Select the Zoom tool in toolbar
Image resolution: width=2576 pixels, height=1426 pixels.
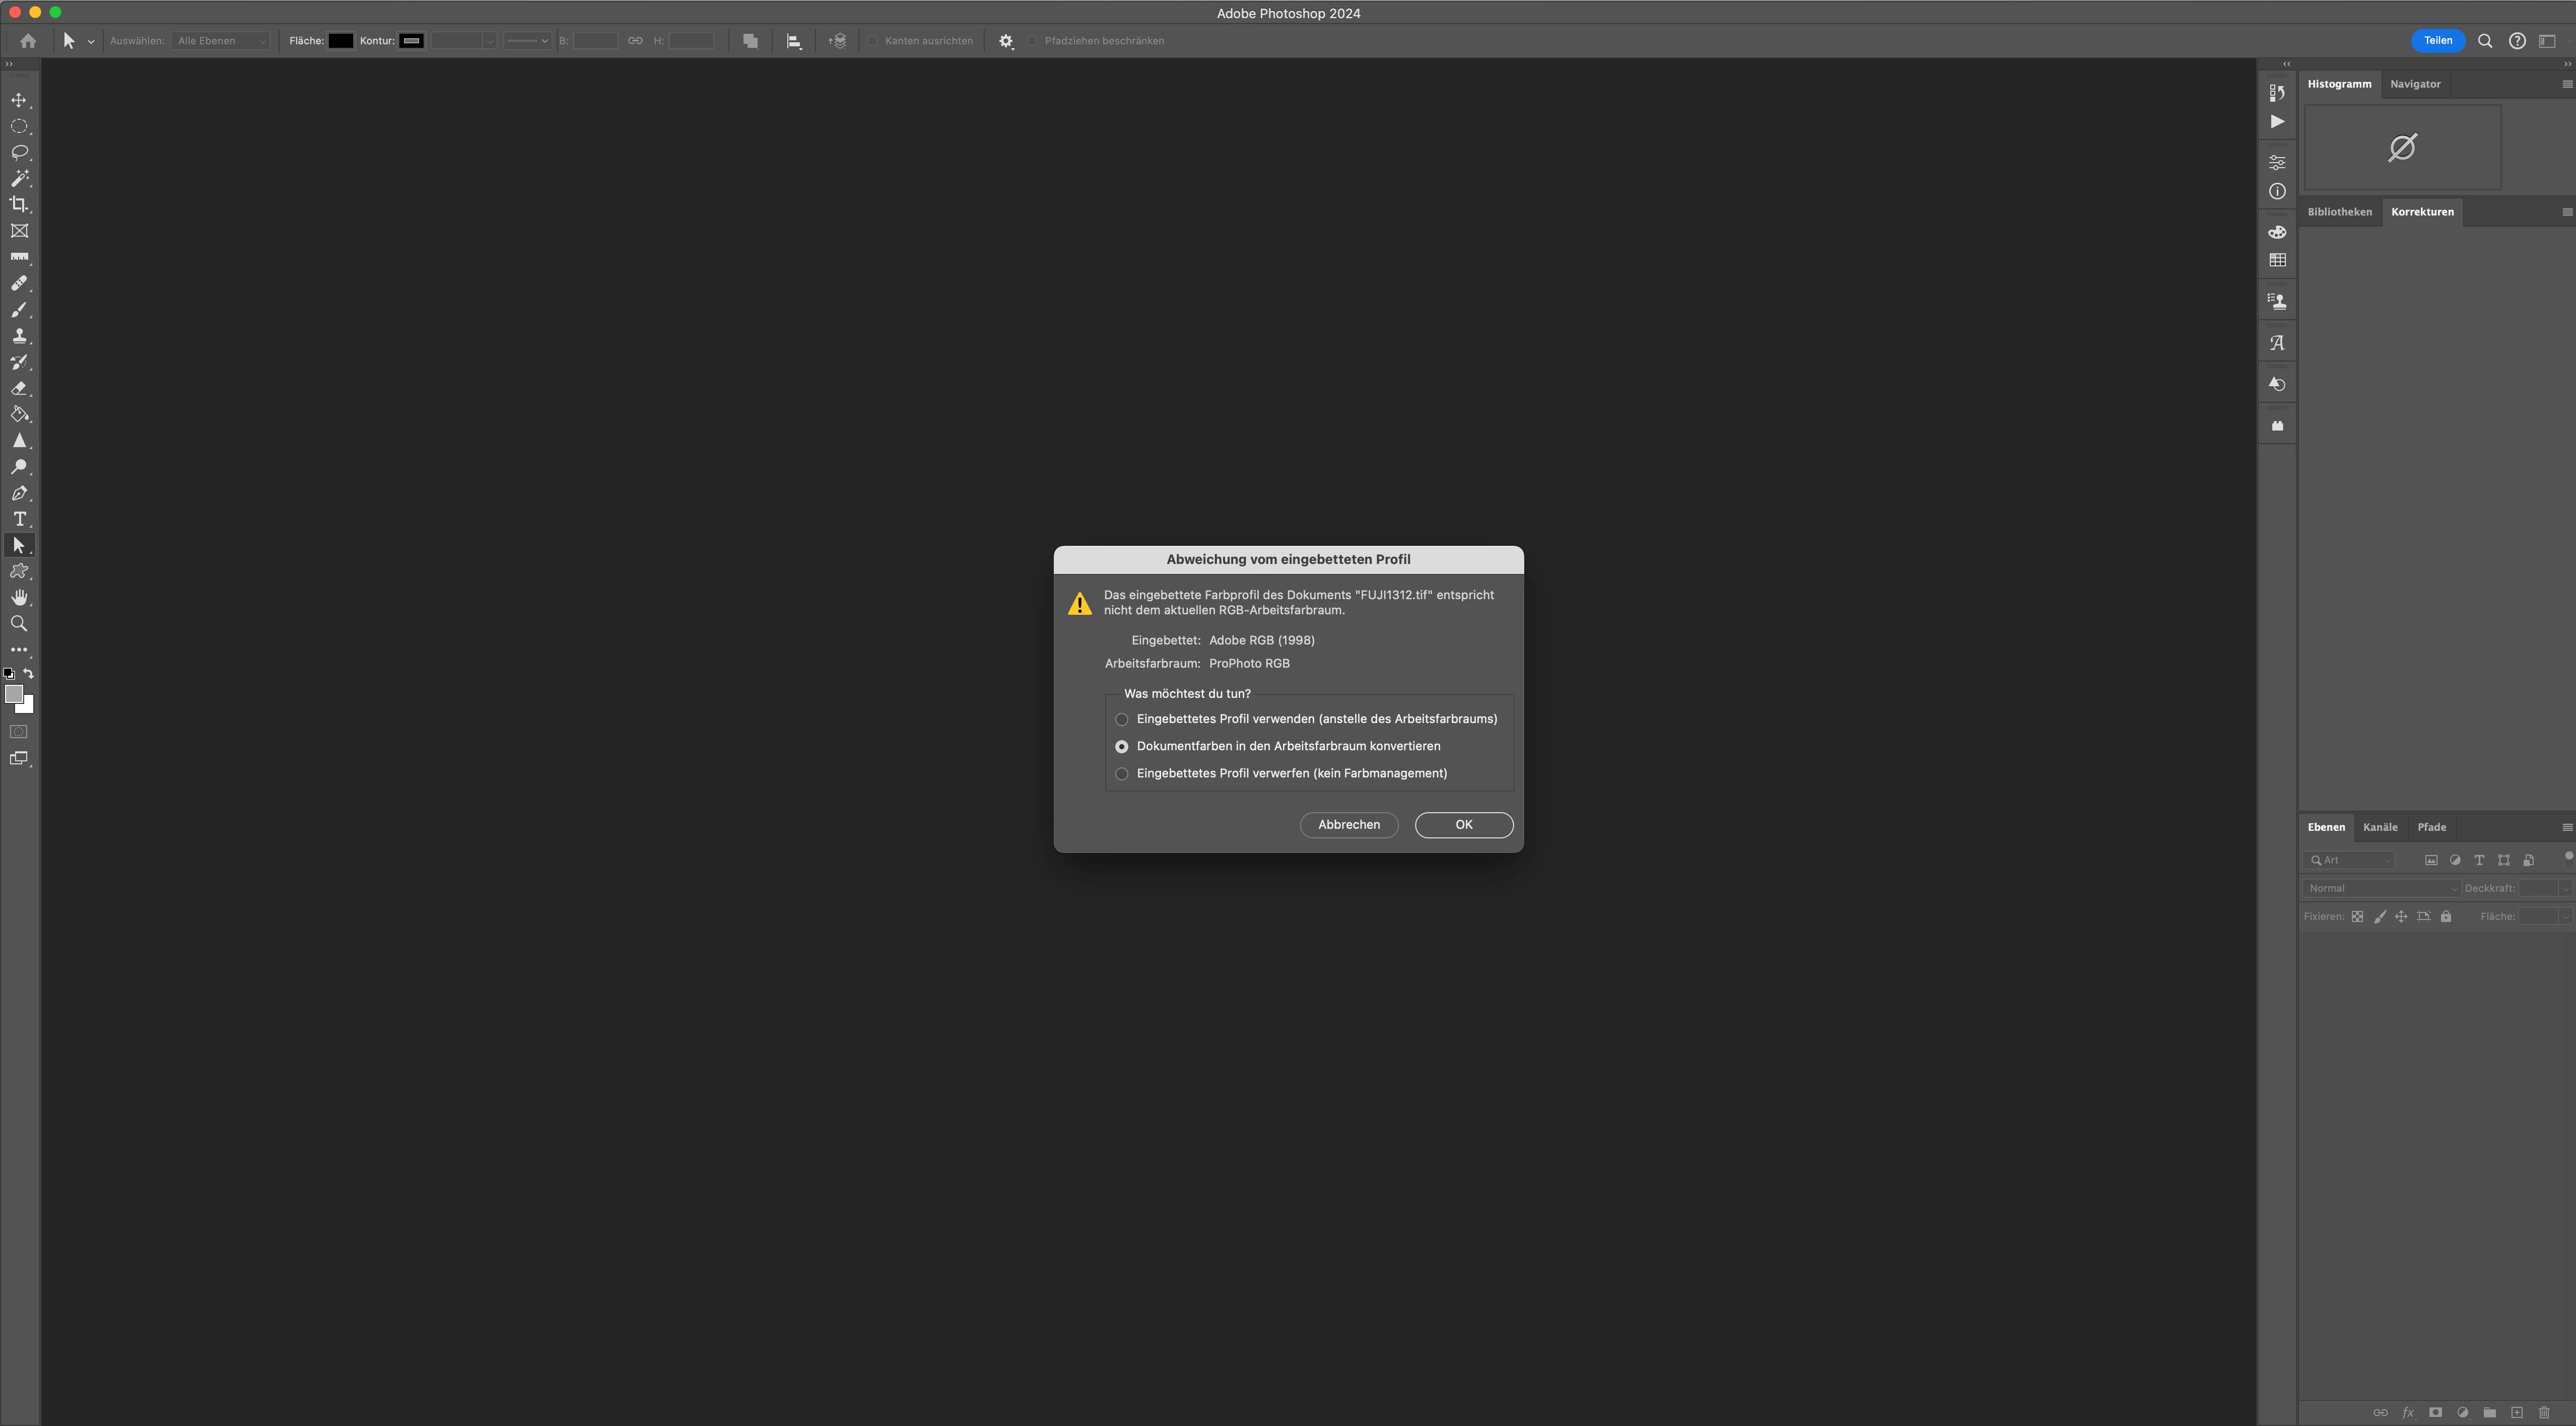pyautogui.click(x=19, y=623)
